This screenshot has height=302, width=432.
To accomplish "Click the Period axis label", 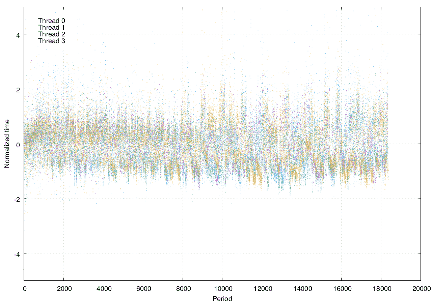I will point(222,298).
